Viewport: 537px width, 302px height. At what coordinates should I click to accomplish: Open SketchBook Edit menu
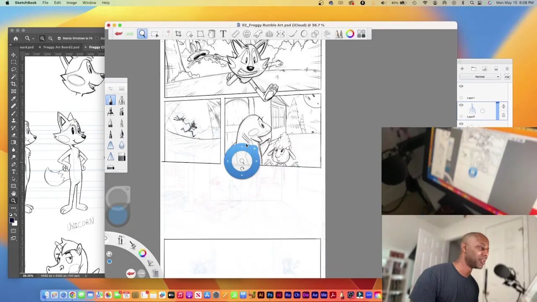point(57,3)
